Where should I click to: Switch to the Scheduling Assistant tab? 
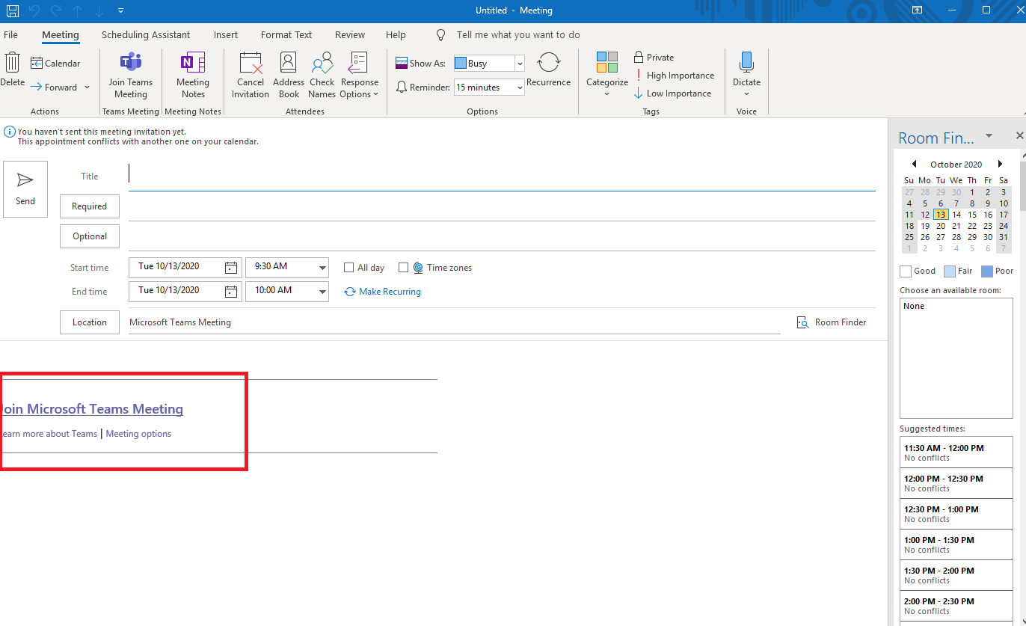[146, 34]
